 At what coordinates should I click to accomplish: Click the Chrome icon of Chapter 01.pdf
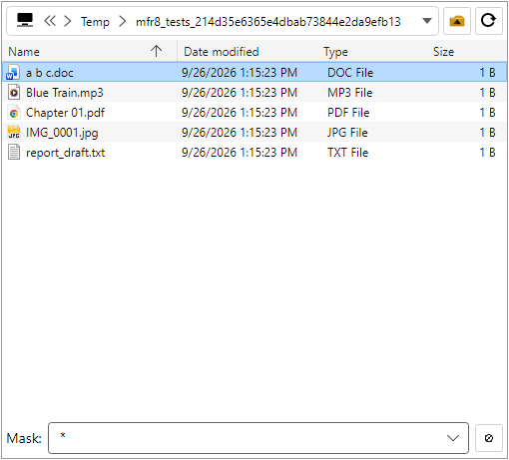[x=14, y=113]
